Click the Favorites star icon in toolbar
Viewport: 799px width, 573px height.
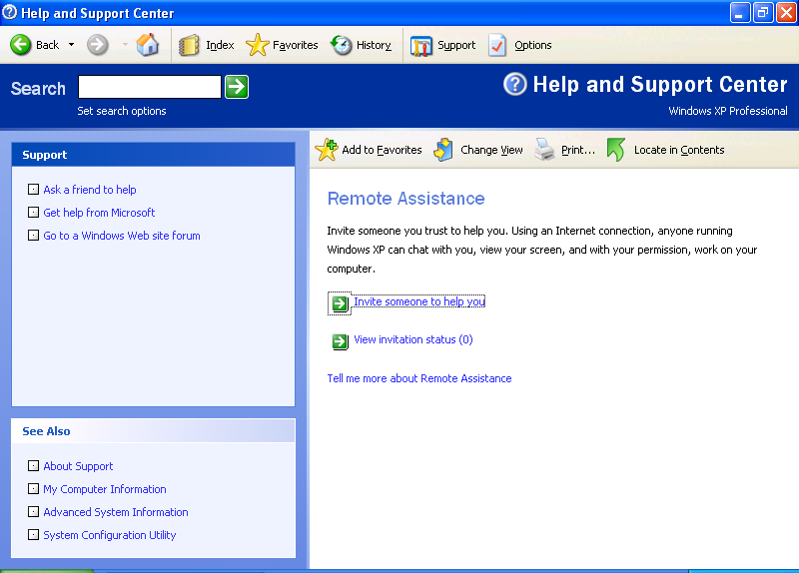click(258, 45)
